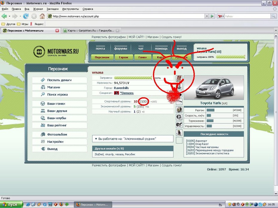Open the Игры bookmarks folder

coord(22,24)
